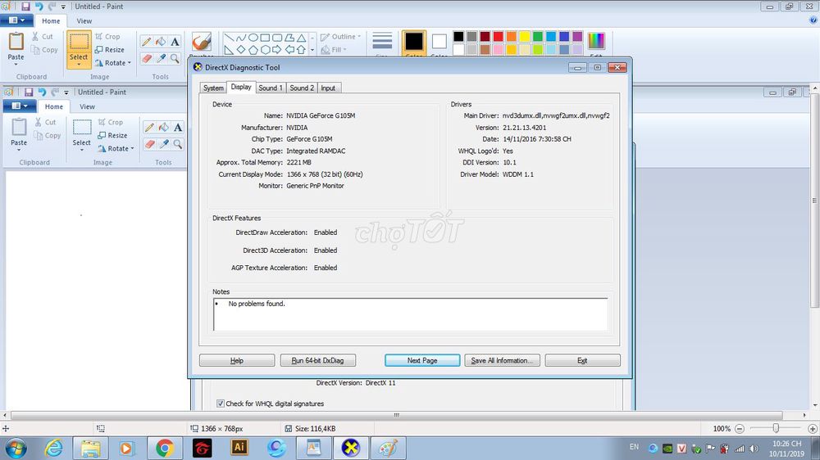
Task: Open the Sound 2 tab in DirectX Diagnostic Tool
Action: [x=302, y=88]
